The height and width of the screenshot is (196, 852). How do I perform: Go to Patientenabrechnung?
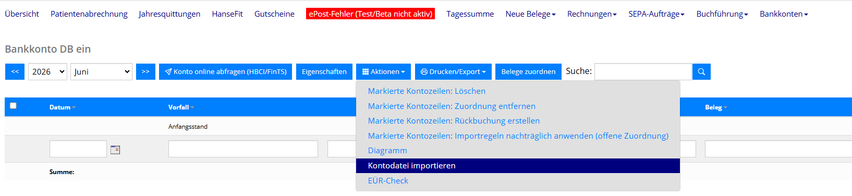pos(89,14)
